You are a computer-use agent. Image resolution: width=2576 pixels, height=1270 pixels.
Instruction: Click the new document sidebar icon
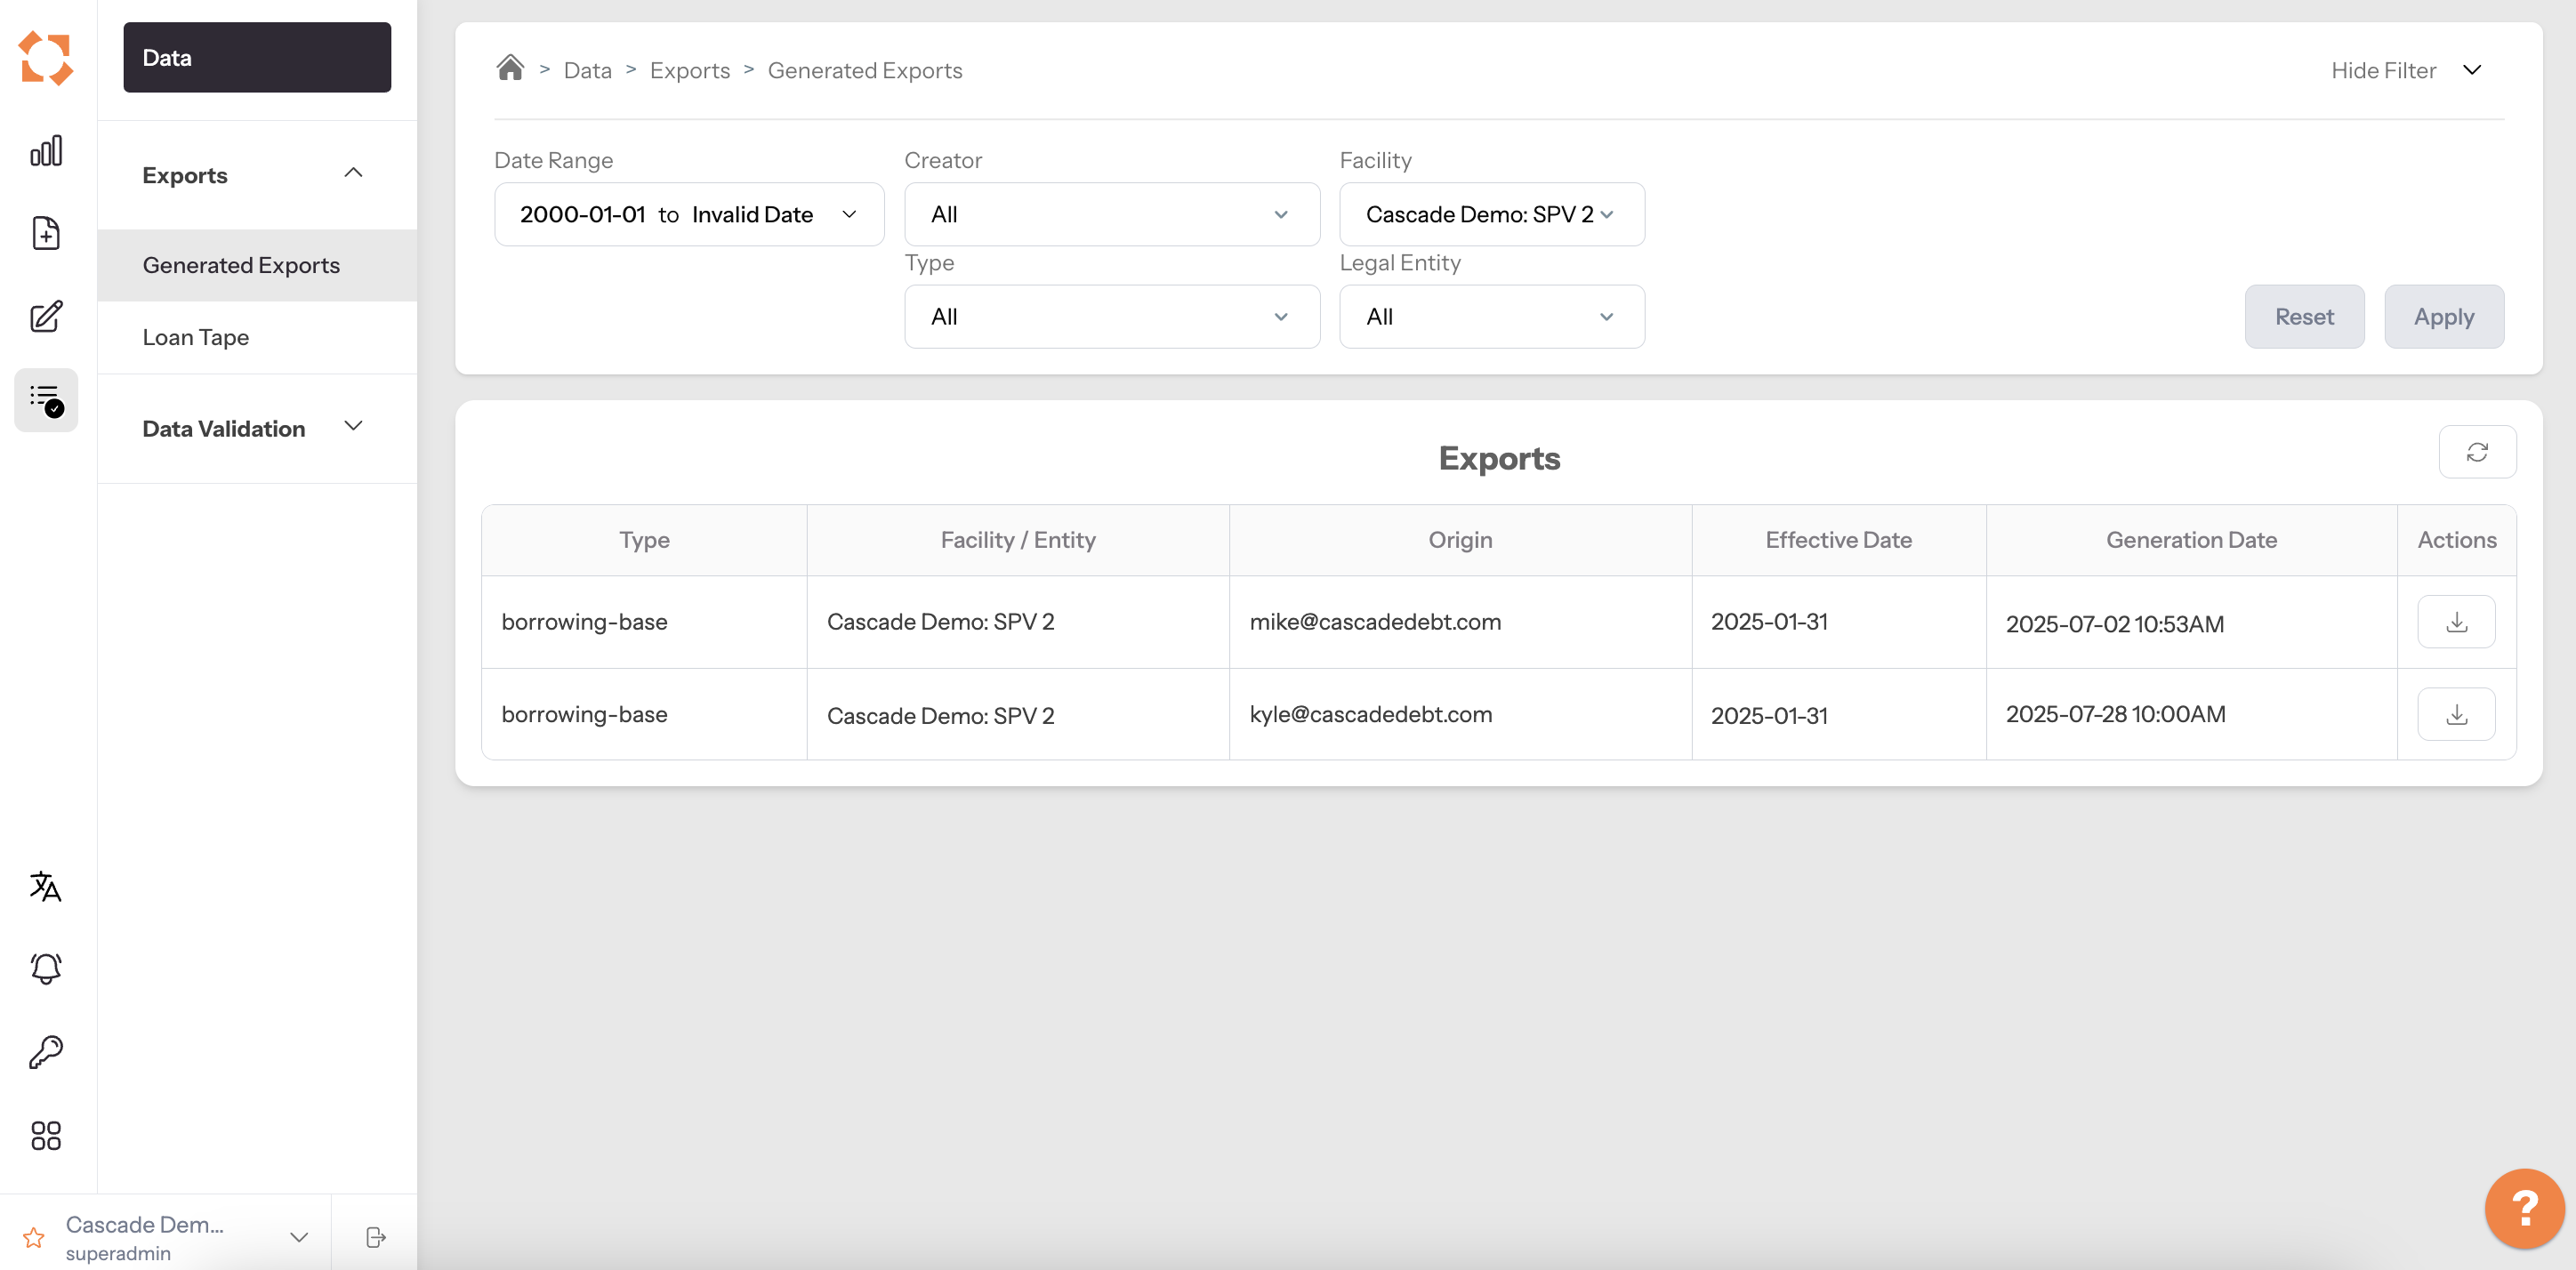(46, 233)
